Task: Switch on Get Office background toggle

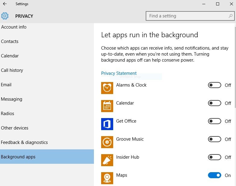Action: pyautogui.click(x=214, y=121)
